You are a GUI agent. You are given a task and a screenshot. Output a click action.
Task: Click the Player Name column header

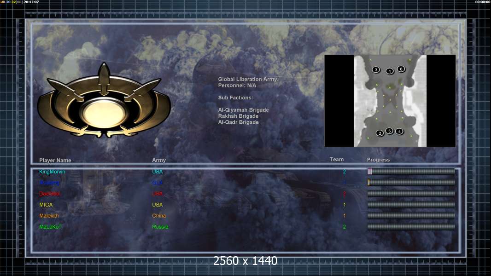(55, 161)
